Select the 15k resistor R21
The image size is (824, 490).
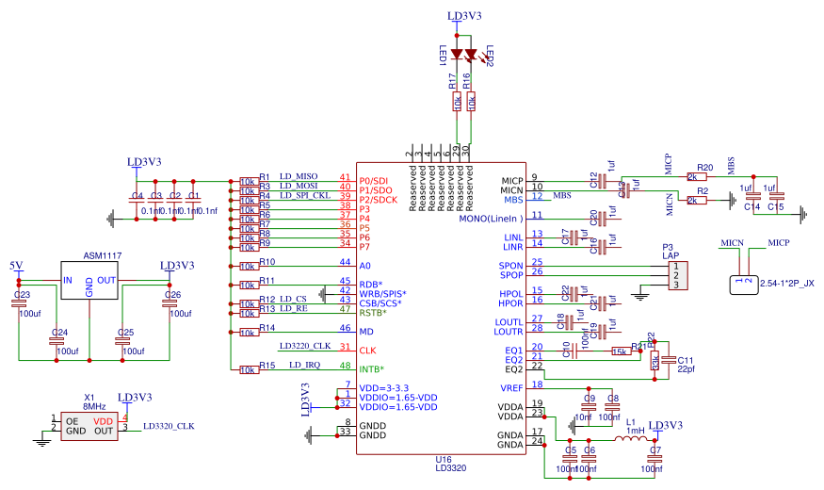[x=622, y=351]
